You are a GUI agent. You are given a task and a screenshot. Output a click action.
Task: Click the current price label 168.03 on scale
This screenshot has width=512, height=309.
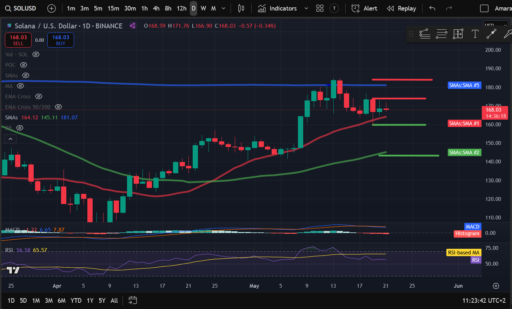tap(494, 113)
